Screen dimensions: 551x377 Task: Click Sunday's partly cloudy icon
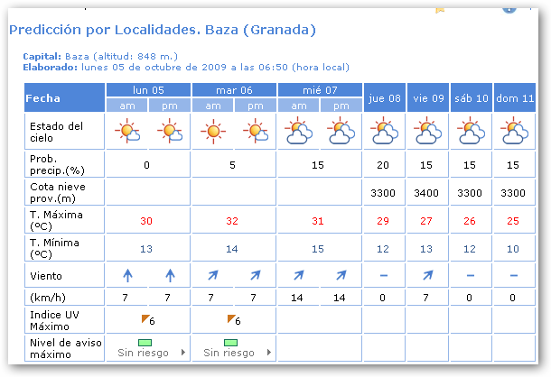coord(514,133)
